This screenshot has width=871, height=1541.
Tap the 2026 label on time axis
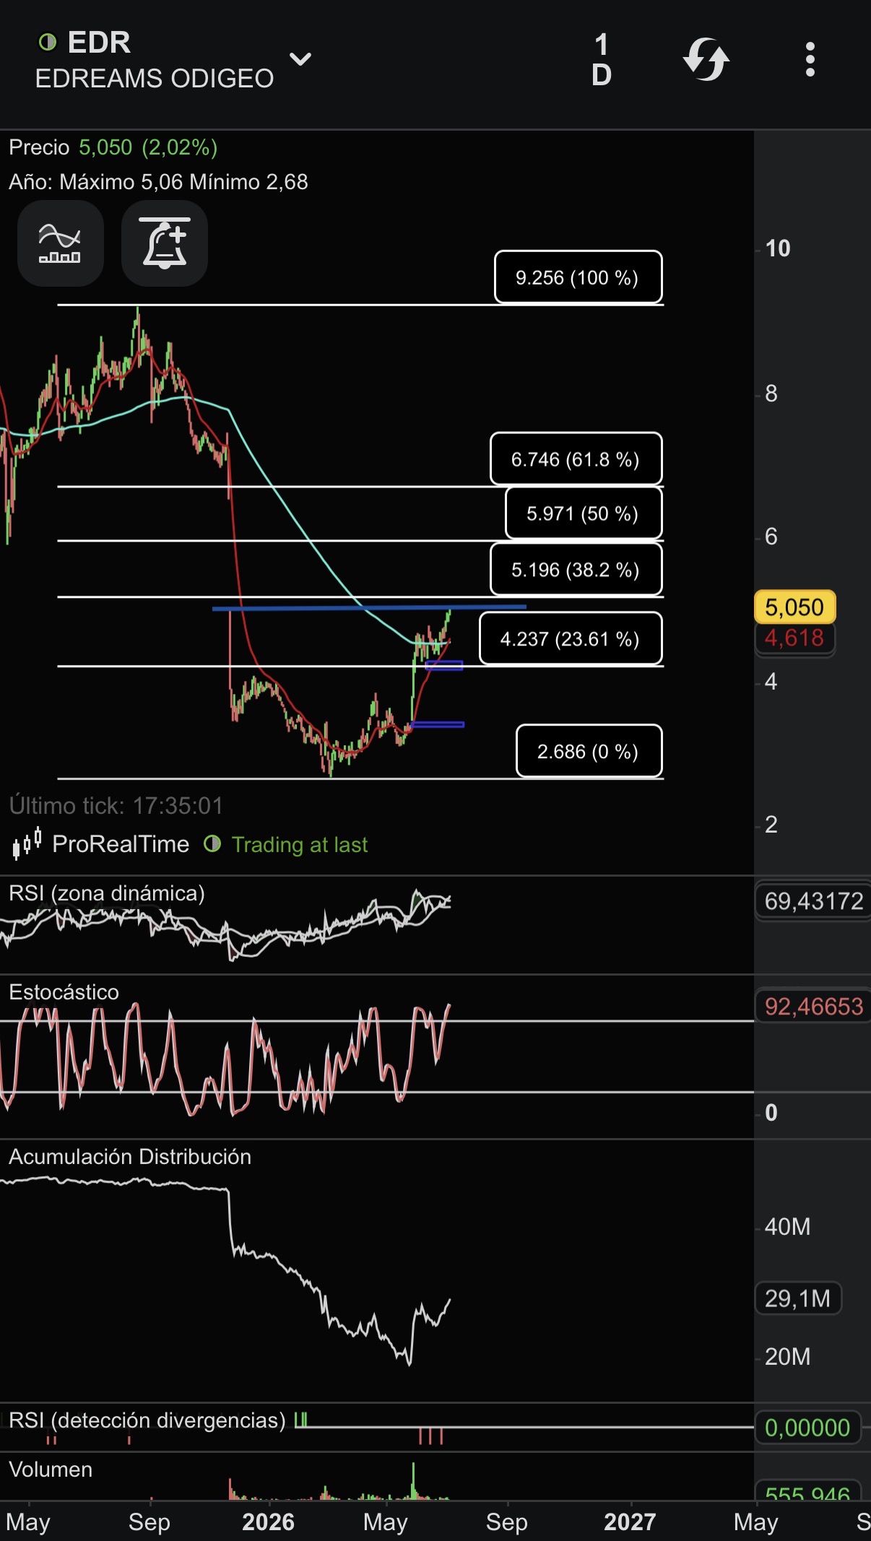click(x=269, y=1522)
